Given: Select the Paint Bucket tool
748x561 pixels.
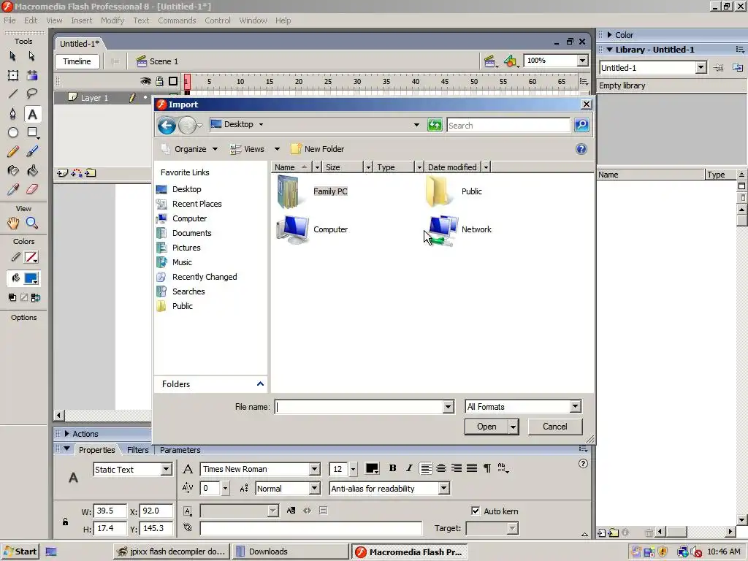Looking at the screenshot, I should 32,171.
